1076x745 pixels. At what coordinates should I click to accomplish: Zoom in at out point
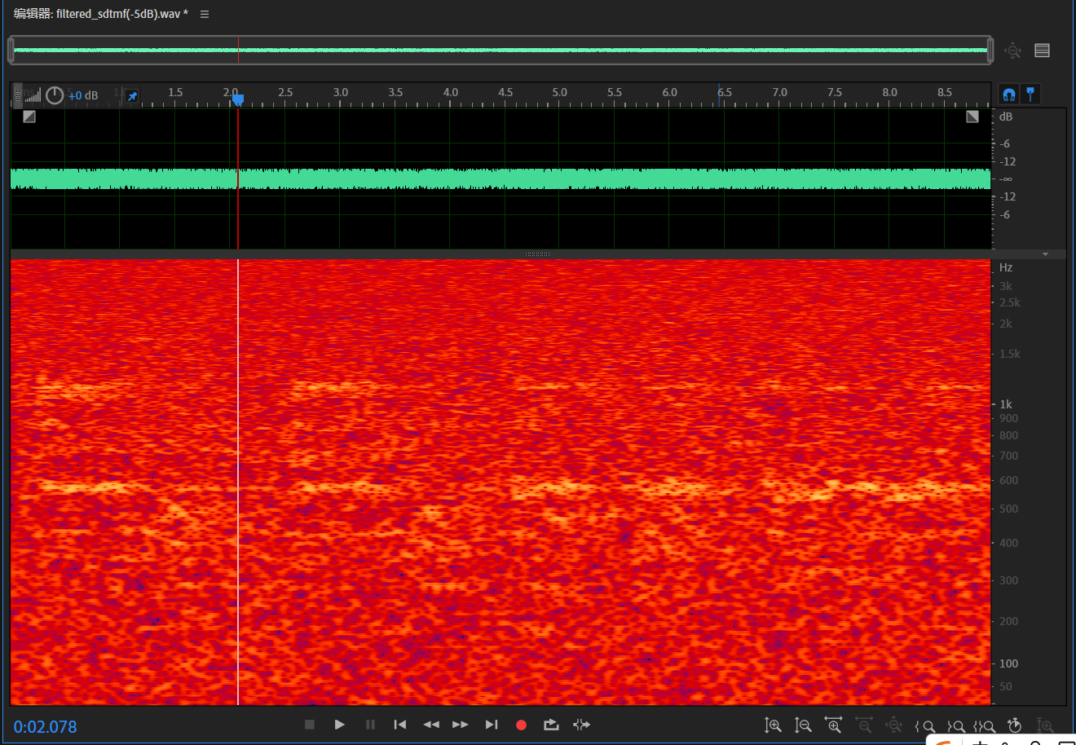tap(955, 725)
